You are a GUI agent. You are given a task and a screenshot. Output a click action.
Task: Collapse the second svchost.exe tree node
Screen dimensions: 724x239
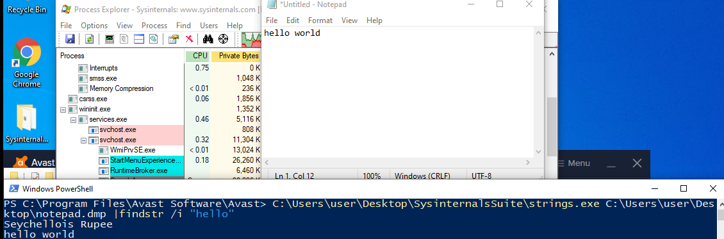[x=83, y=140]
